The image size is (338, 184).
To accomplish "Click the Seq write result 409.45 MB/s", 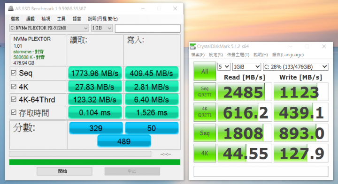I will [x=151, y=73].
